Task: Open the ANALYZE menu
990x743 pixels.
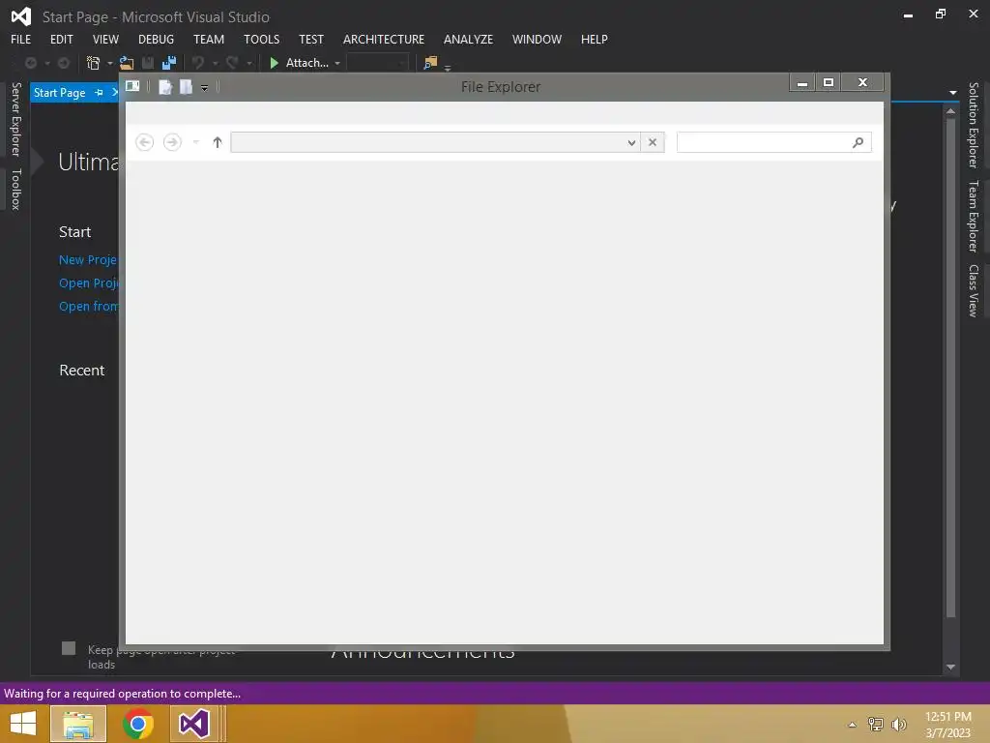Action: 469,39
